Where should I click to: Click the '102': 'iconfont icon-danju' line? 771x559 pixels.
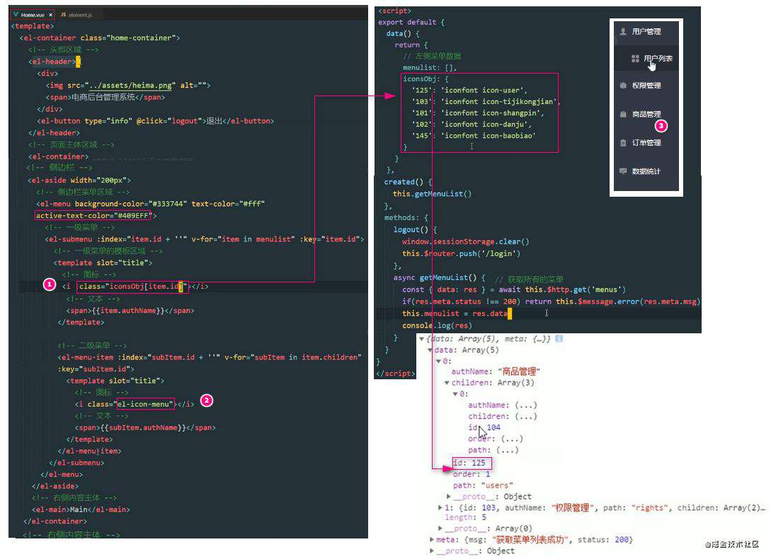pyautogui.click(x=472, y=124)
